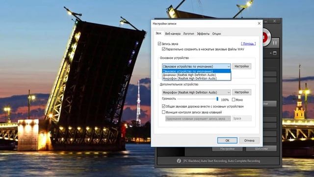The image size is (314, 177).
Task: Click Настройки button in Bandicam main window
Action: click(x=227, y=148)
